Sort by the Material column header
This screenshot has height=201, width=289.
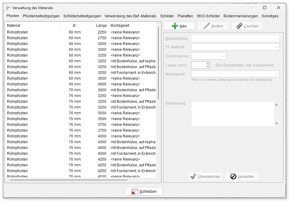pos(33,26)
